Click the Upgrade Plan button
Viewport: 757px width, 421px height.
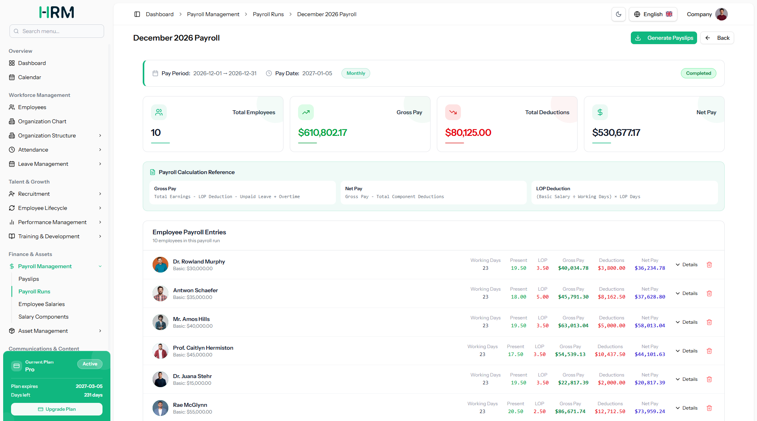[x=57, y=409]
